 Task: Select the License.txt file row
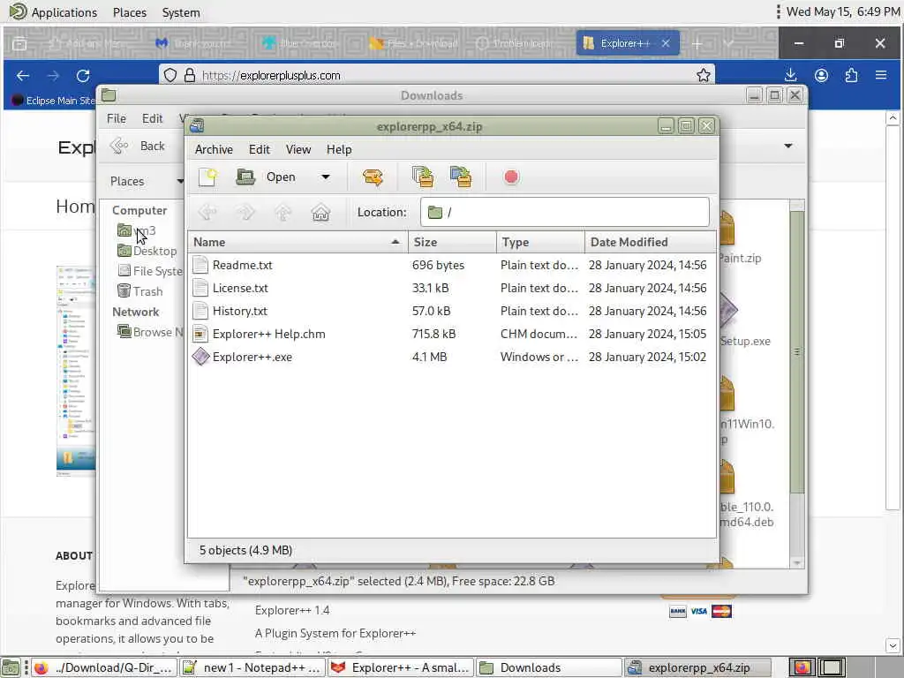click(x=452, y=289)
